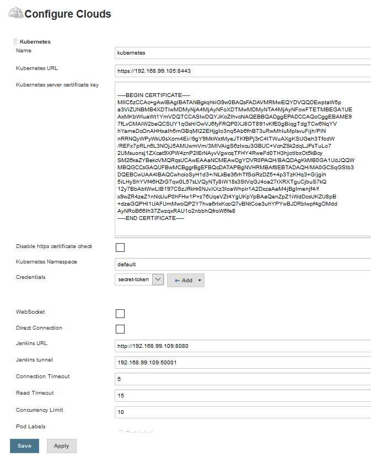Click the Configure Clouds heading
The height and width of the screenshot is (457, 371).
pyautogui.click(x=68, y=14)
